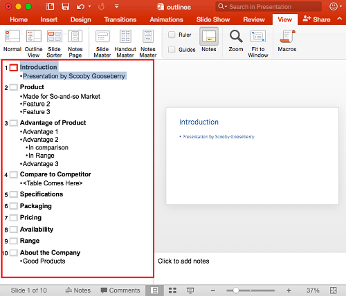
Task: Open the Transitions tab
Action: click(x=120, y=19)
